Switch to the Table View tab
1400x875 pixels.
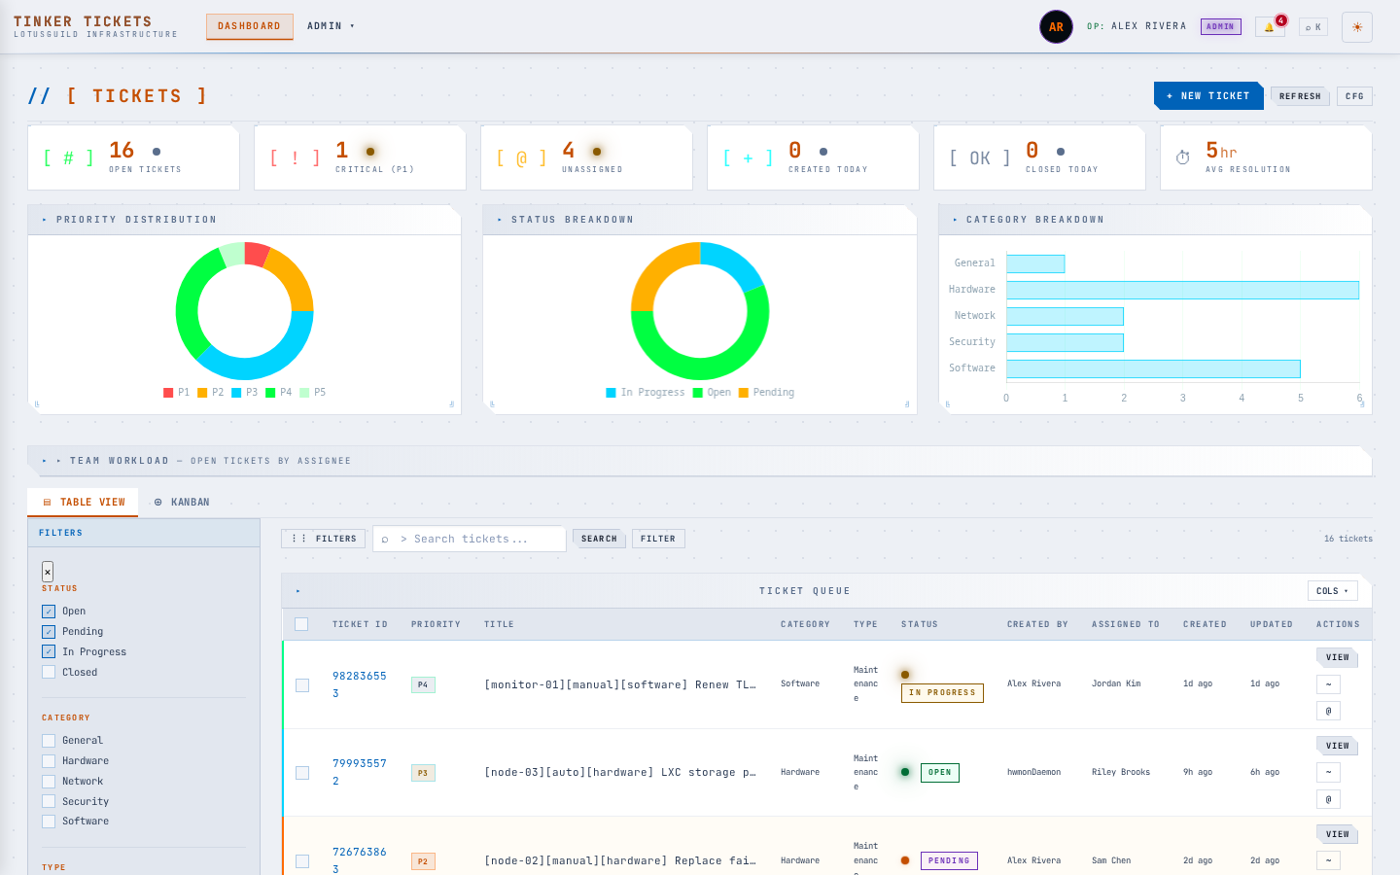tap(84, 503)
